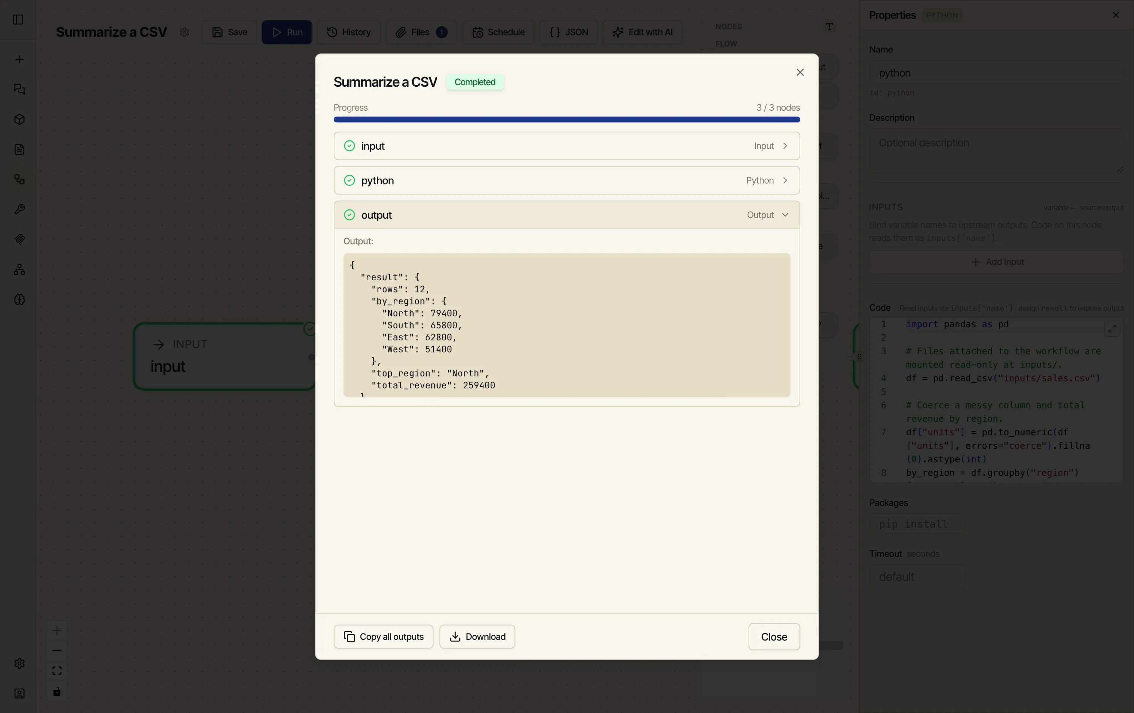Copy all outputs to clipboard
This screenshot has width=1134, height=713.
[x=383, y=637]
